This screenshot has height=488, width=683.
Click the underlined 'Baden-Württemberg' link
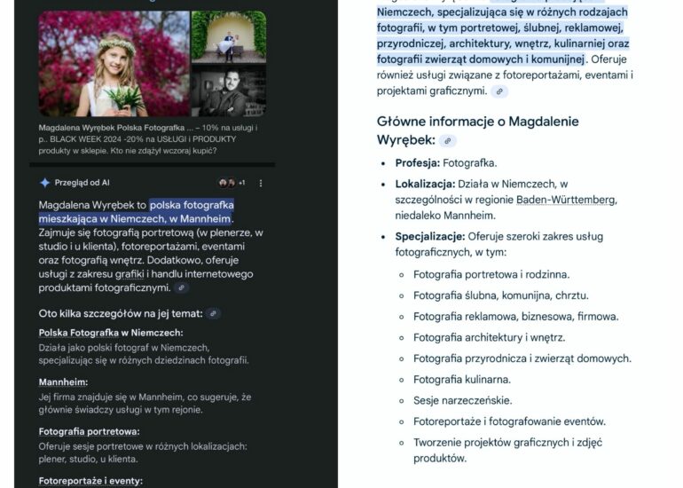pyautogui.click(x=566, y=200)
